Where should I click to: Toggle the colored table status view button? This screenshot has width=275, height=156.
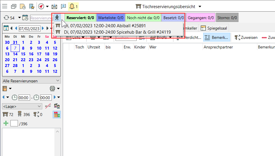pos(57,115)
